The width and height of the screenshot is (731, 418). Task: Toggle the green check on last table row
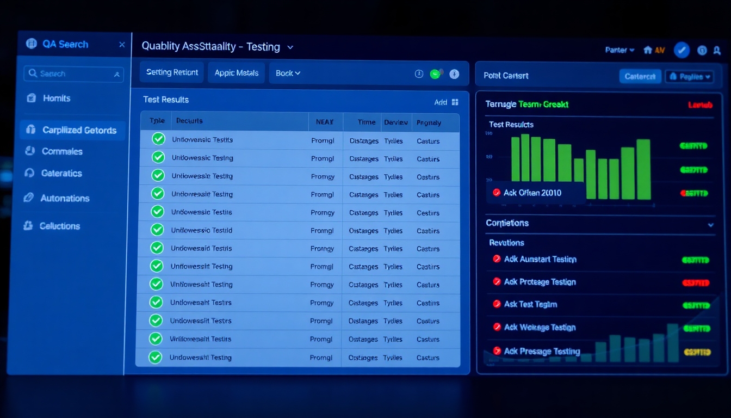156,358
